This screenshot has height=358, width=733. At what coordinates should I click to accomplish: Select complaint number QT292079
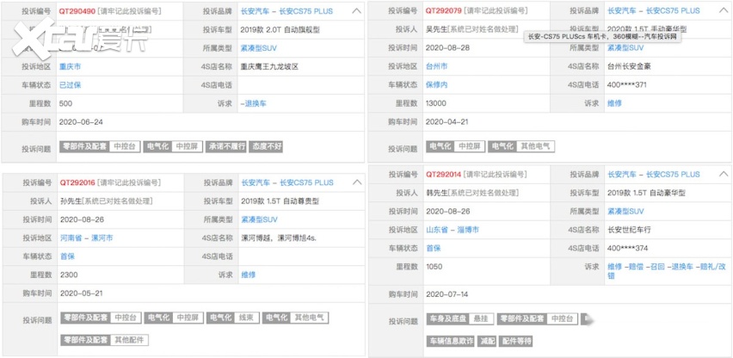coord(443,10)
